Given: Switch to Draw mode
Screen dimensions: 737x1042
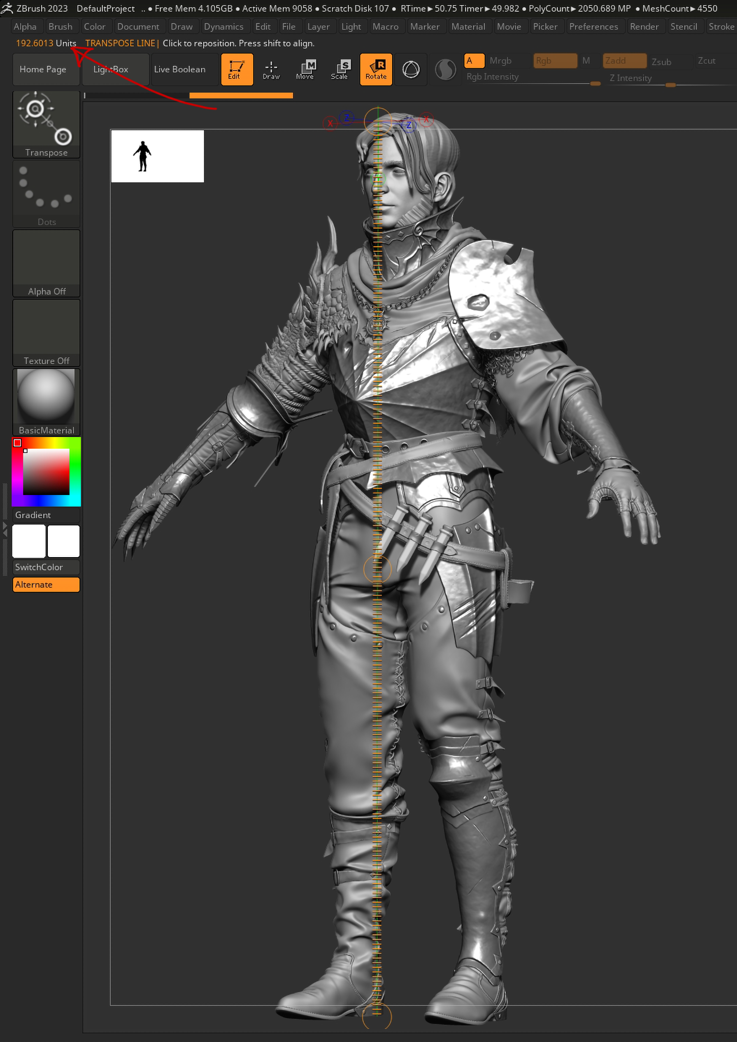Looking at the screenshot, I should click(x=271, y=69).
